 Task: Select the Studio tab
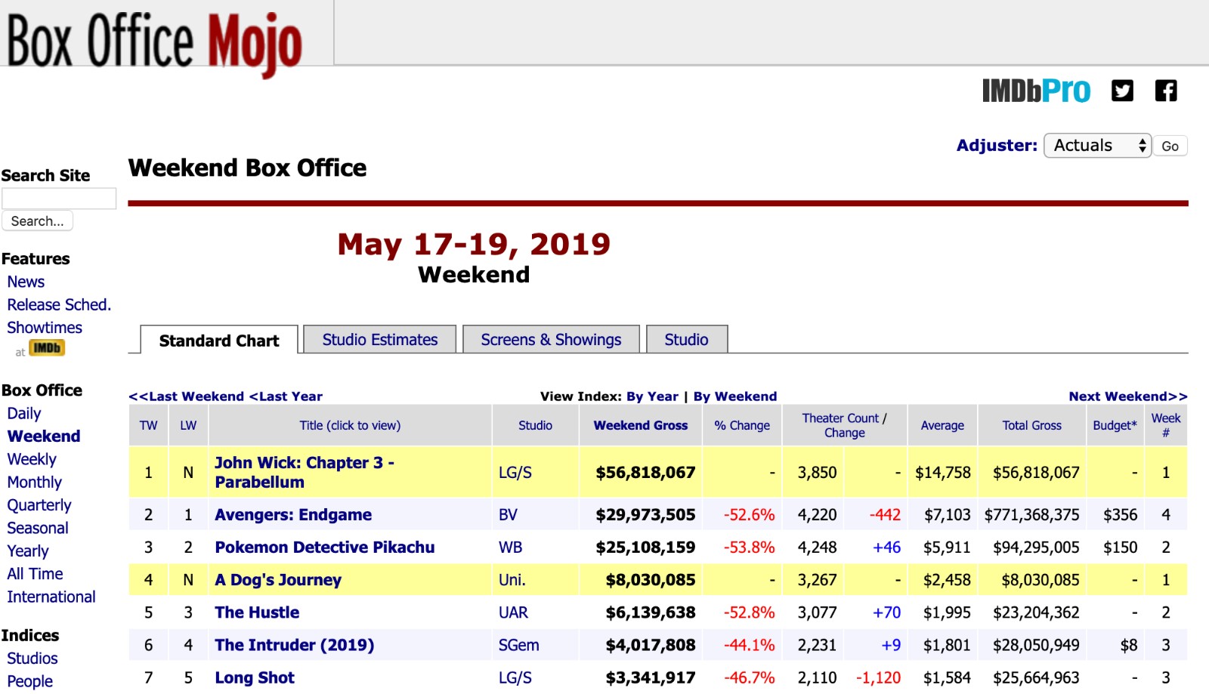[686, 340]
